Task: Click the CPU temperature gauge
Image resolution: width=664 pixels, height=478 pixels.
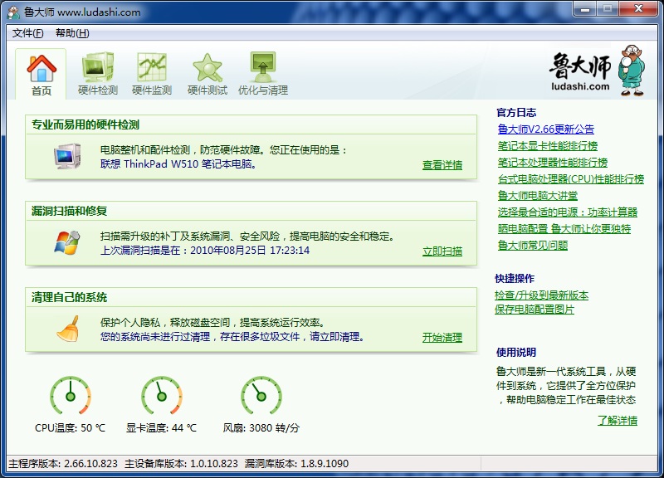Action: point(71,396)
